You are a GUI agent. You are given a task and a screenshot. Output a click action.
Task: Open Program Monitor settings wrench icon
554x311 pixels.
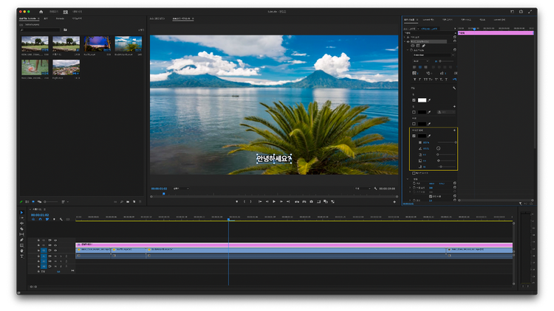375,189
